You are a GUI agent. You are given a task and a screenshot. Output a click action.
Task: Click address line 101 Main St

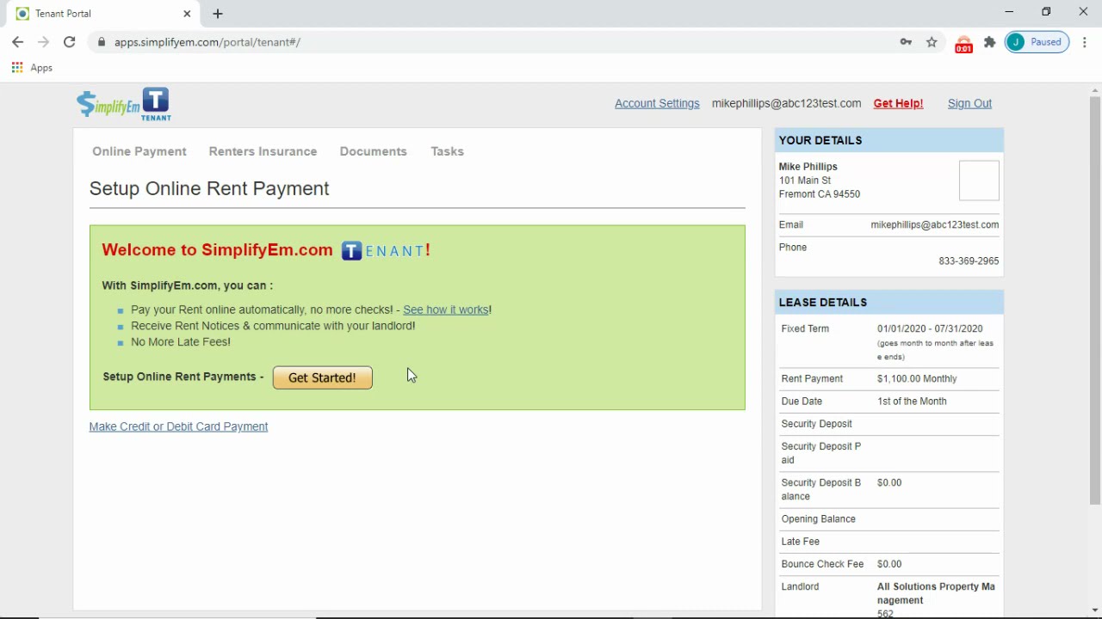(805, 181)
